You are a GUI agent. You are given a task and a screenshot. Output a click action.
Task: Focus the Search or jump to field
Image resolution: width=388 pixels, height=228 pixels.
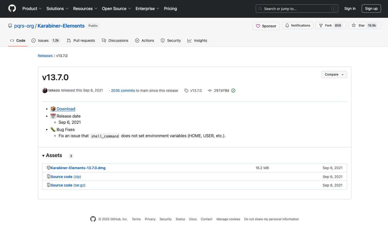(x=297, y=9)
